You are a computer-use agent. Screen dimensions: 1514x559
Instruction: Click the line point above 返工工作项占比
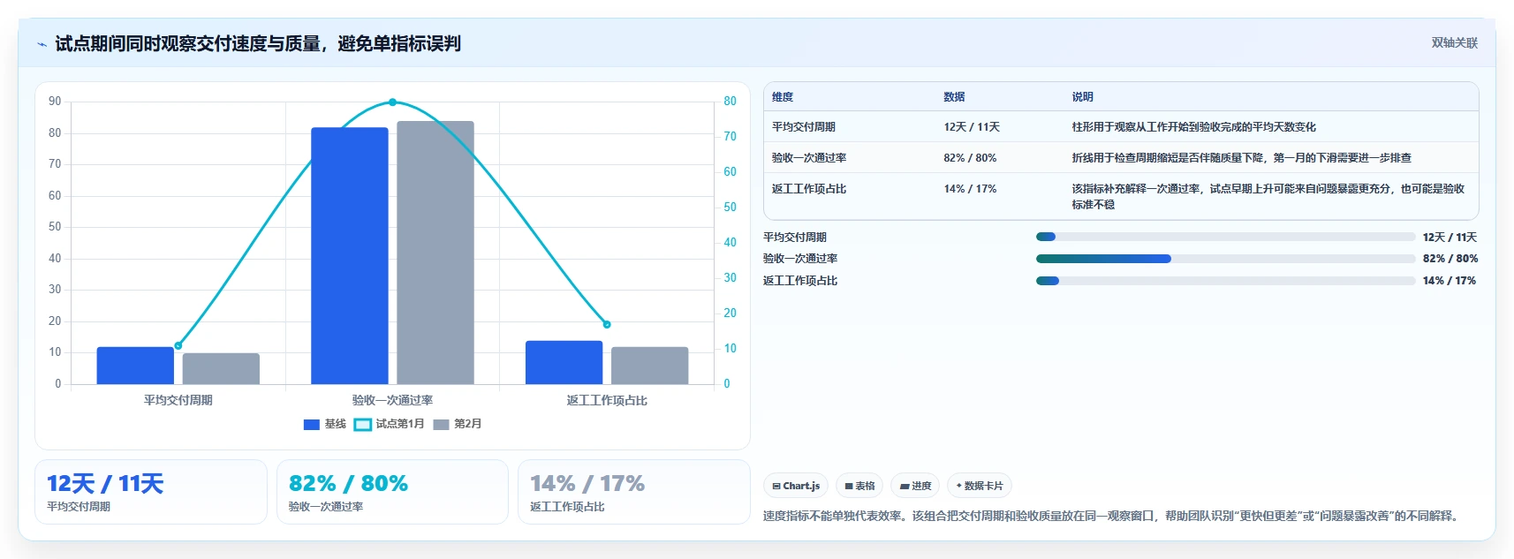coord(607,324)
